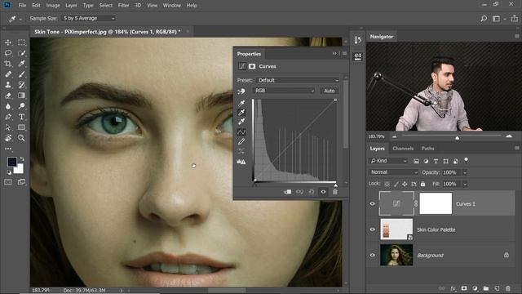Select the Crop tool

point(8,64)
